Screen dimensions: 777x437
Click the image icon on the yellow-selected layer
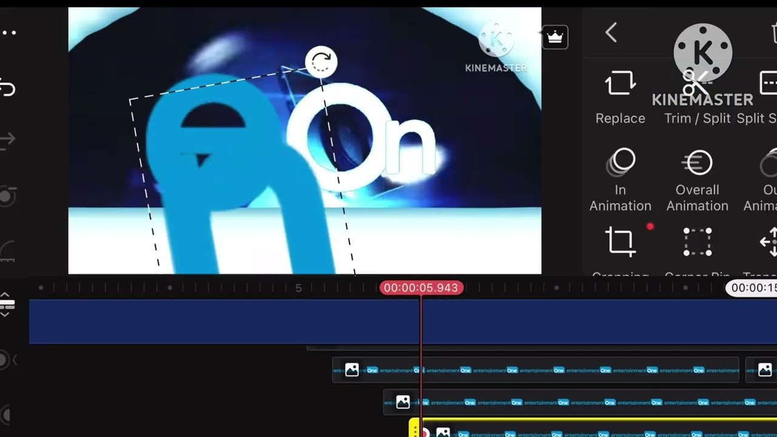443,433
